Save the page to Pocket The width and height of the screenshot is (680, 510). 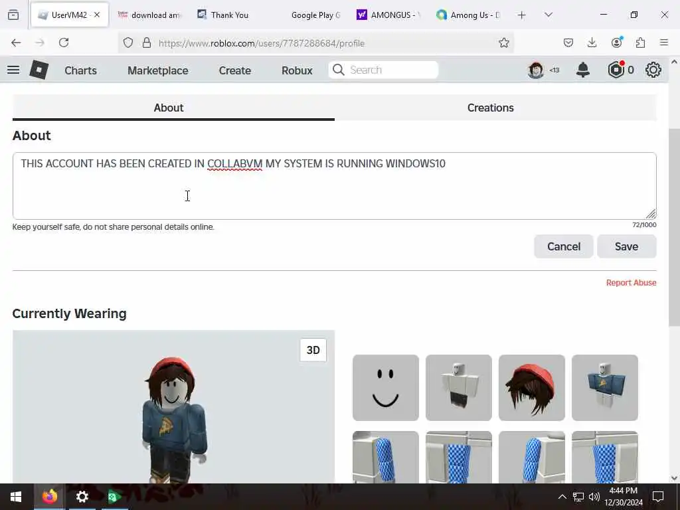(x=568, y=42)
